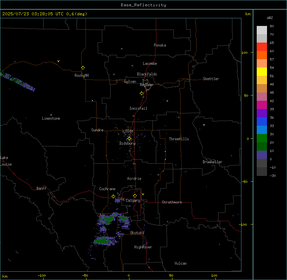
Task: Click the ThreeHills label
Action: (x=179, y=139)
